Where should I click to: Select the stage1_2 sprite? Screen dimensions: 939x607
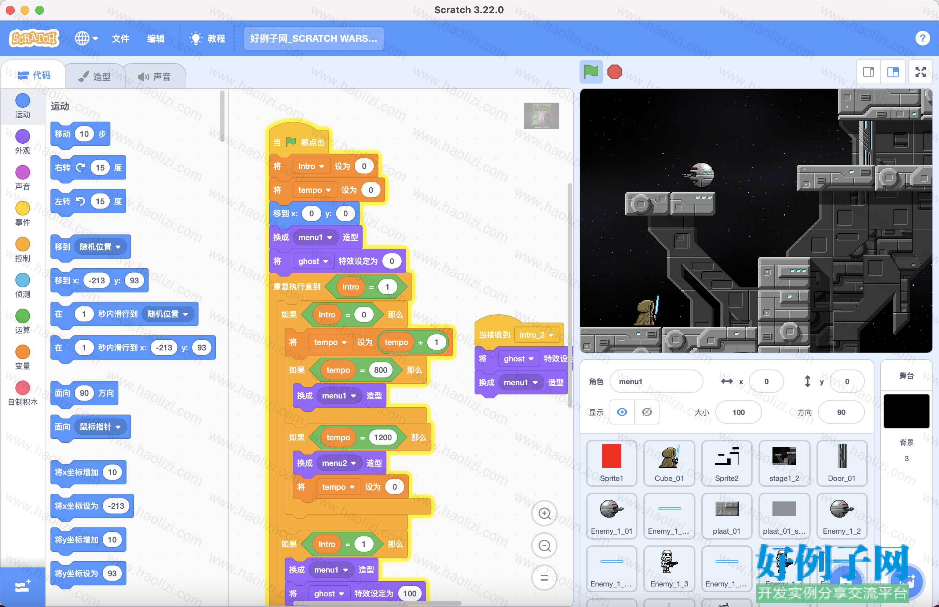pyautogui.click(x=784, y=463)
